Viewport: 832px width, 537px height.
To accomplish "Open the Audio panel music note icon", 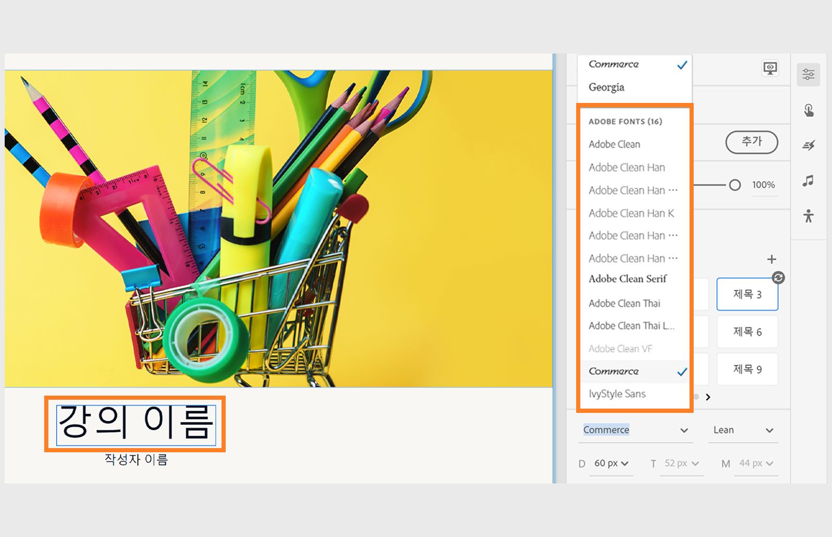I will pos(808,181).
